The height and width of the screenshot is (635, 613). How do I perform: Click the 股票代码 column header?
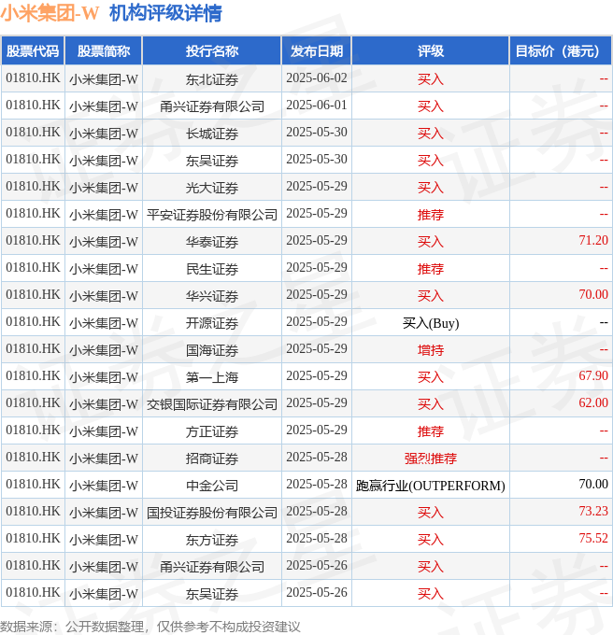tap(33, 51)
